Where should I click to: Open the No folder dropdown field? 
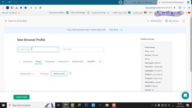click(x=83, y=49)
